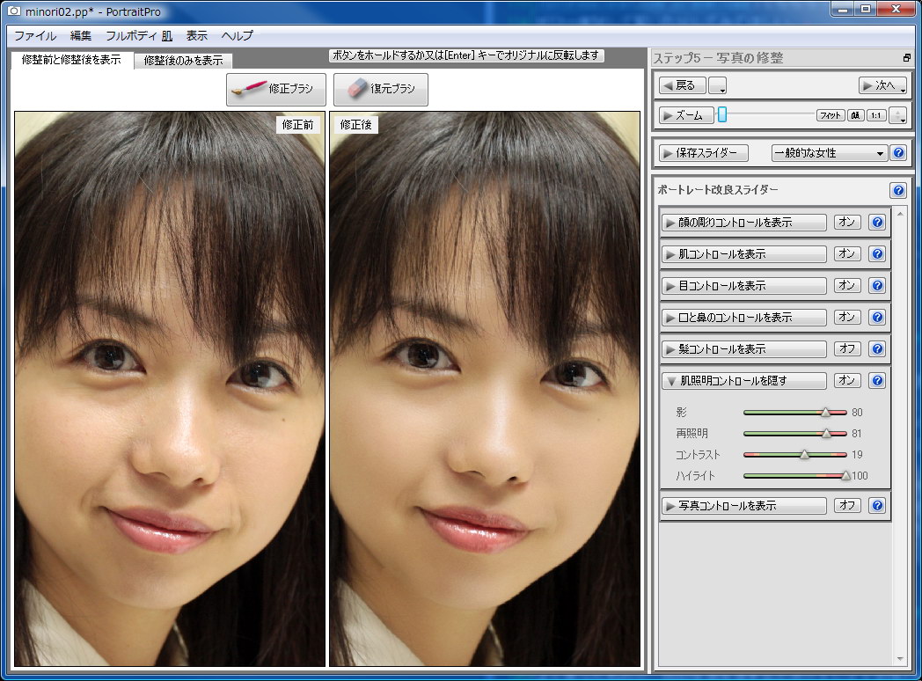
Task: Open help icon for 写真コントロール
Action: pos(877,506)
